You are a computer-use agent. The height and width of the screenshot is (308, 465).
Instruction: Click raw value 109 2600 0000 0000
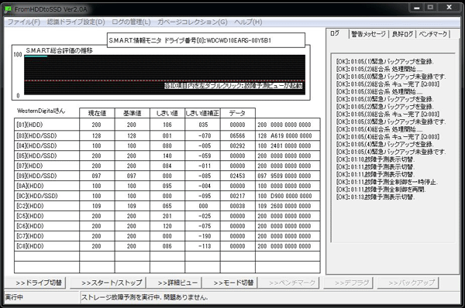284,206
